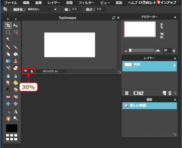
Task: Reset colors using the swatch grid
Action: (x=12, y=137)
